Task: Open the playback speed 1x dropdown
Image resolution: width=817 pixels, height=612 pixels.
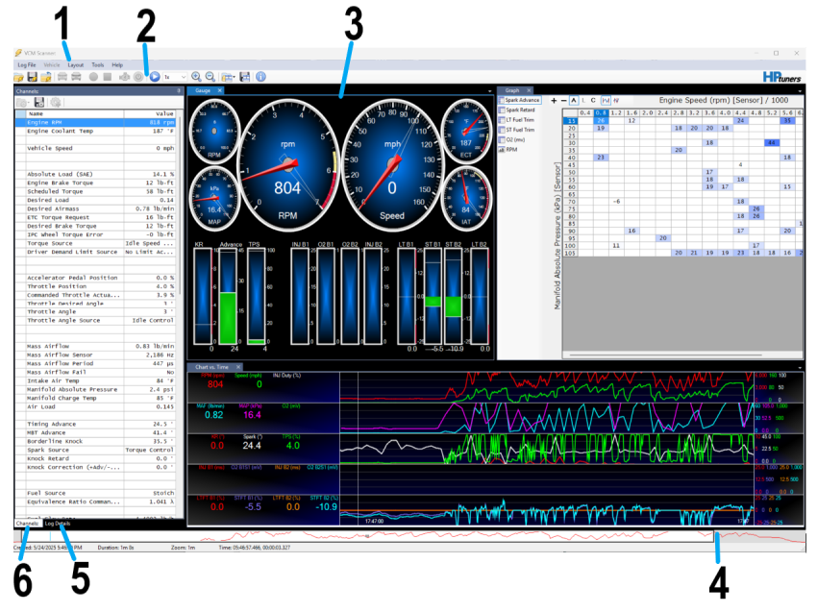Action: click(x=174, y=76)
